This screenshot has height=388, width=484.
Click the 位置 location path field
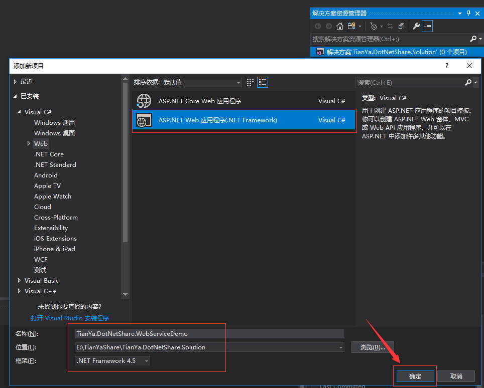click(x=206, y=347)
